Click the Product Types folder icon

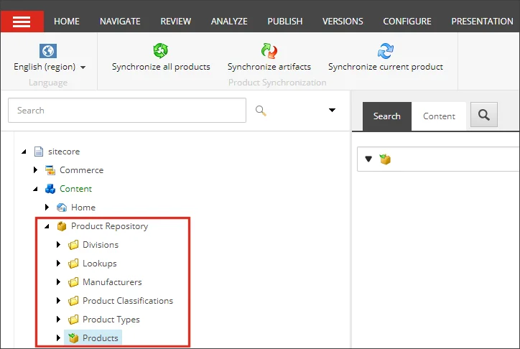pos(73,320)
